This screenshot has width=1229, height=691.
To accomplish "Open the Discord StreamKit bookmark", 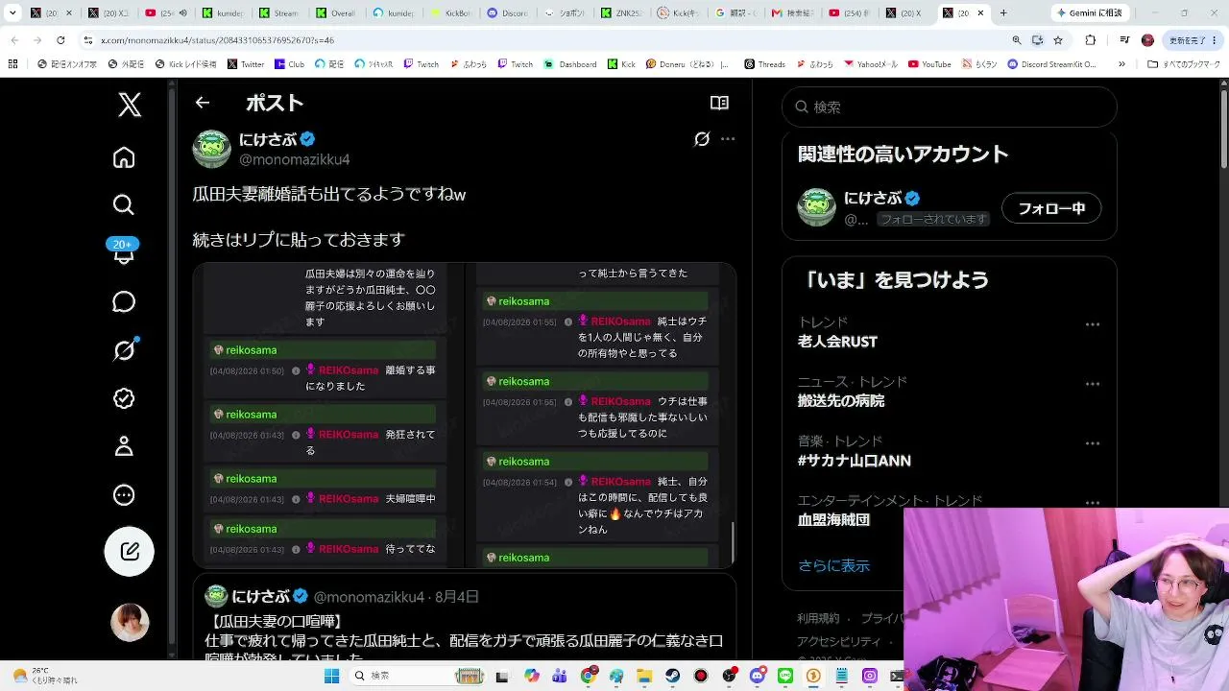I will [x=1051, y=64].
